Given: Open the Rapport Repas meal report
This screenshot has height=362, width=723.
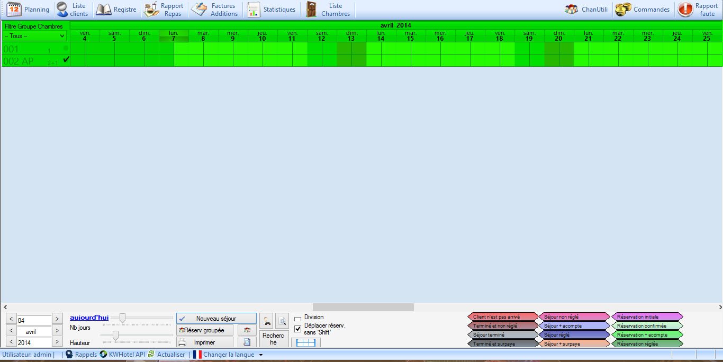Looking at the screenshot, I should [x=165, y=10].
